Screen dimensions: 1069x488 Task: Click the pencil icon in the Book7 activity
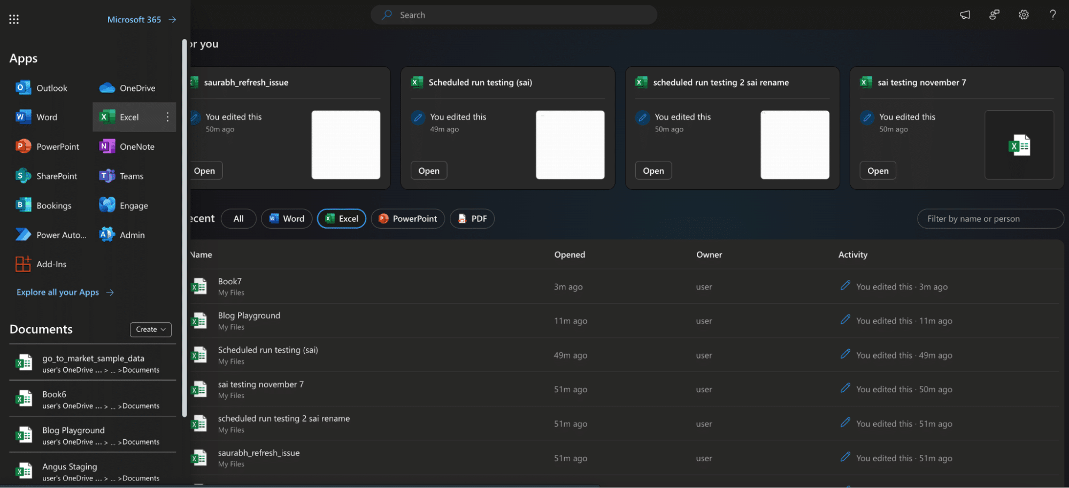click(x=845, y=285)
